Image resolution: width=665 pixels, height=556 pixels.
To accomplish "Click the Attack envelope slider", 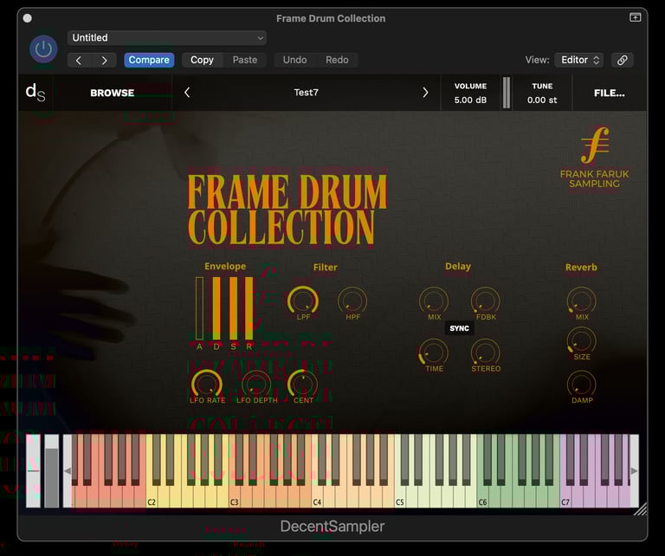I will click(199, 308).
